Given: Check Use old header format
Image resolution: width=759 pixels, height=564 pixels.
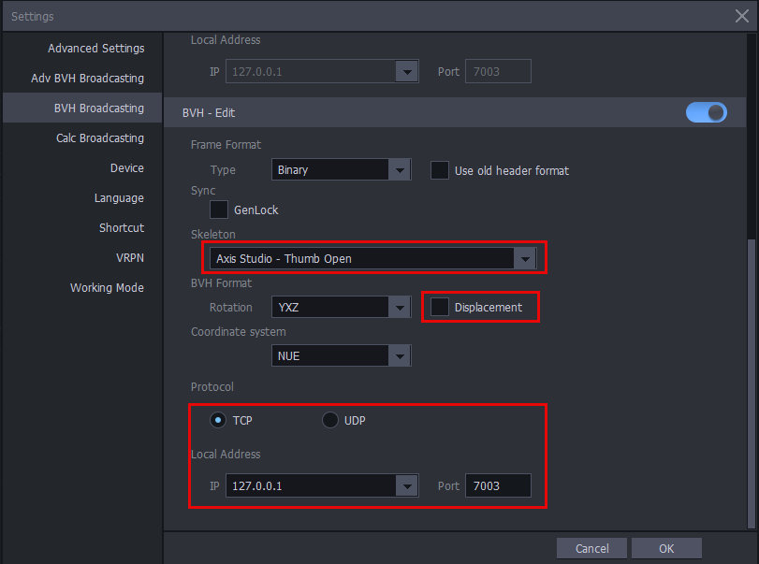Looking at the screenshot, I should pyautogui.click(x=440, y=170).
